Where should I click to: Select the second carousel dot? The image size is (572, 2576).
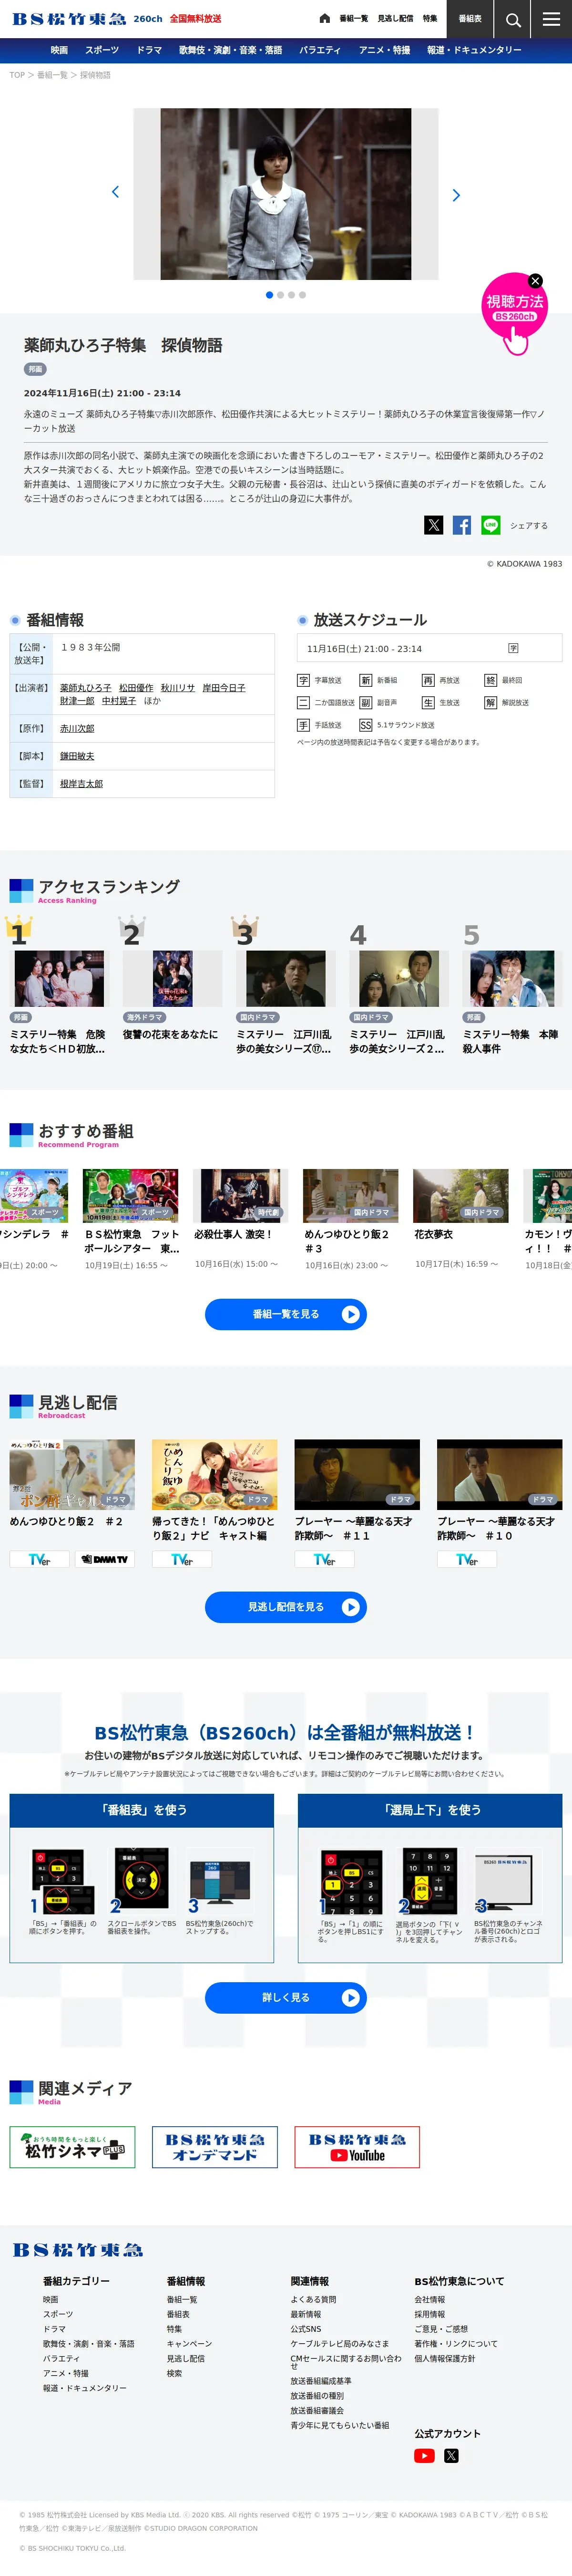[x=280, y=295]
